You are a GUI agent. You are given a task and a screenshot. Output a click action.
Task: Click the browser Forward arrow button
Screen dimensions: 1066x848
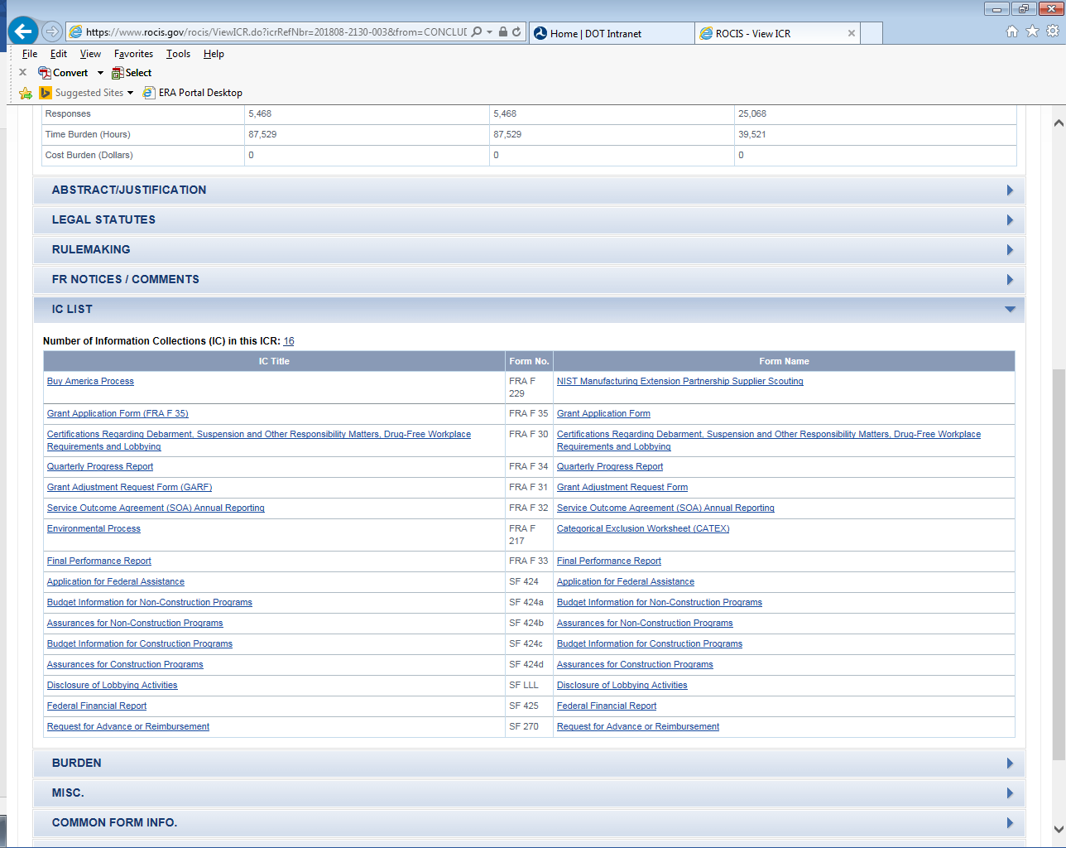coord(52,32)
